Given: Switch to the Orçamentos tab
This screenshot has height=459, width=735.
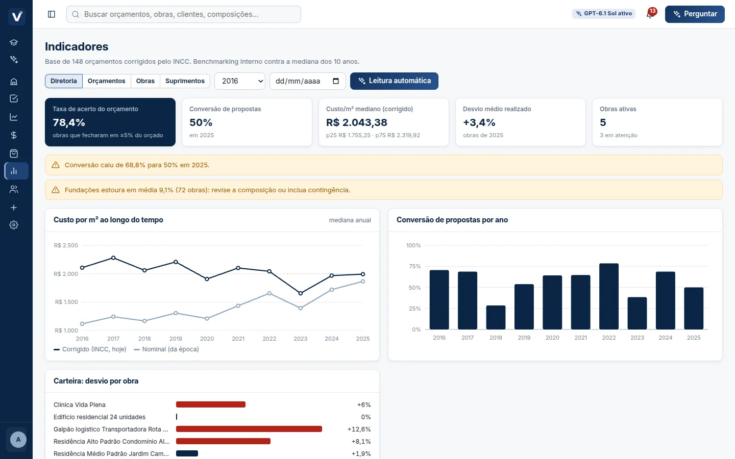Looking at the screenshot, I should click(106, 81).
